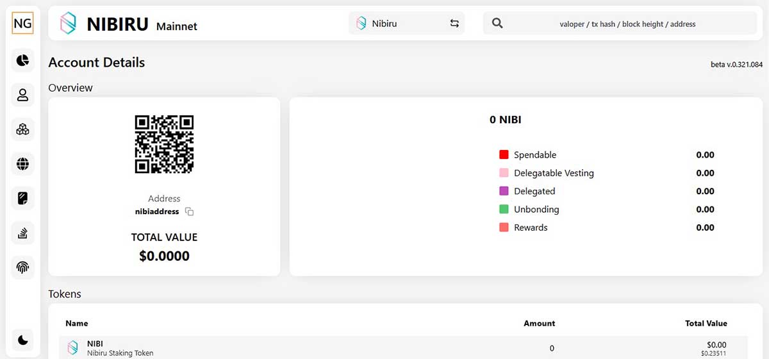Viewport: 769px width, 359px height.
Task: Click the 'Account Details' heading
Action: [97, 62]
